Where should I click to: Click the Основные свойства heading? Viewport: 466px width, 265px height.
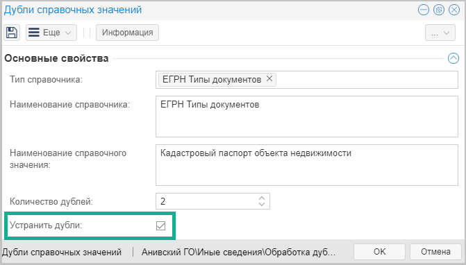tap(56, 58)
